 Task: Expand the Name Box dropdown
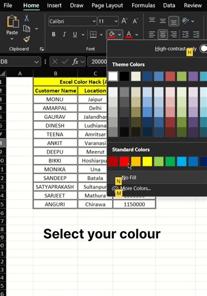pyautogui.click(x=36, y=62)
